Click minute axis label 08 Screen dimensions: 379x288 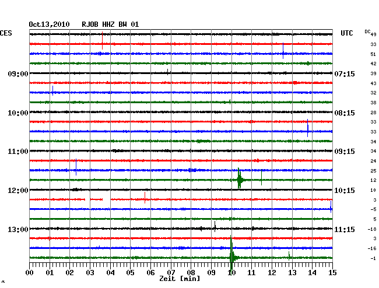(x=191, y=273)
